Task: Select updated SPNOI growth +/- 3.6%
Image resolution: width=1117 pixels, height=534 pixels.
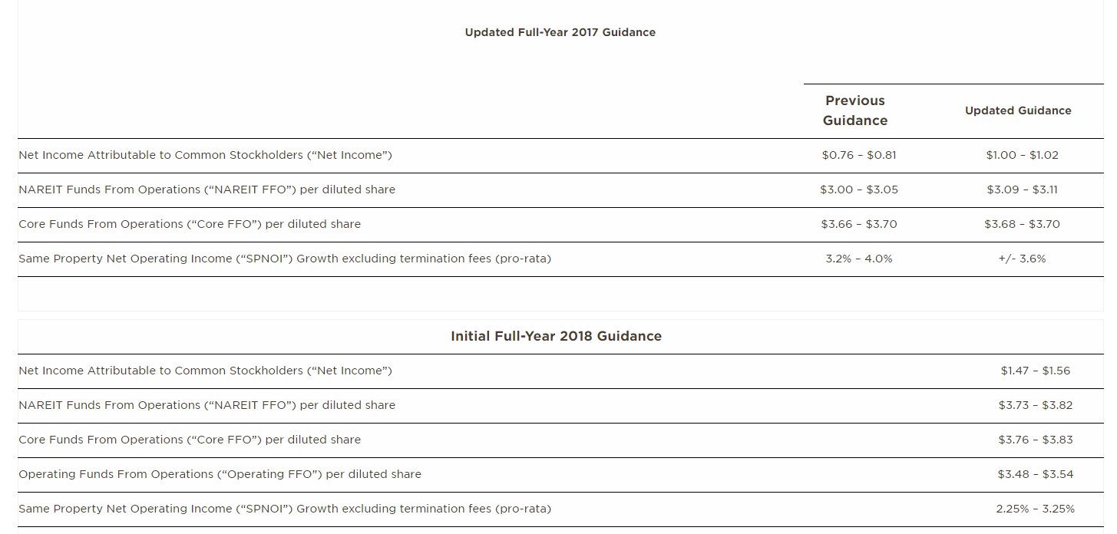Action: (x=1022, y=259)
